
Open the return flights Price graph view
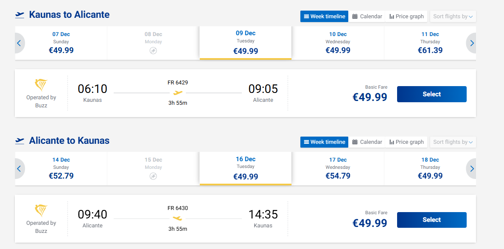pos(406,142)
